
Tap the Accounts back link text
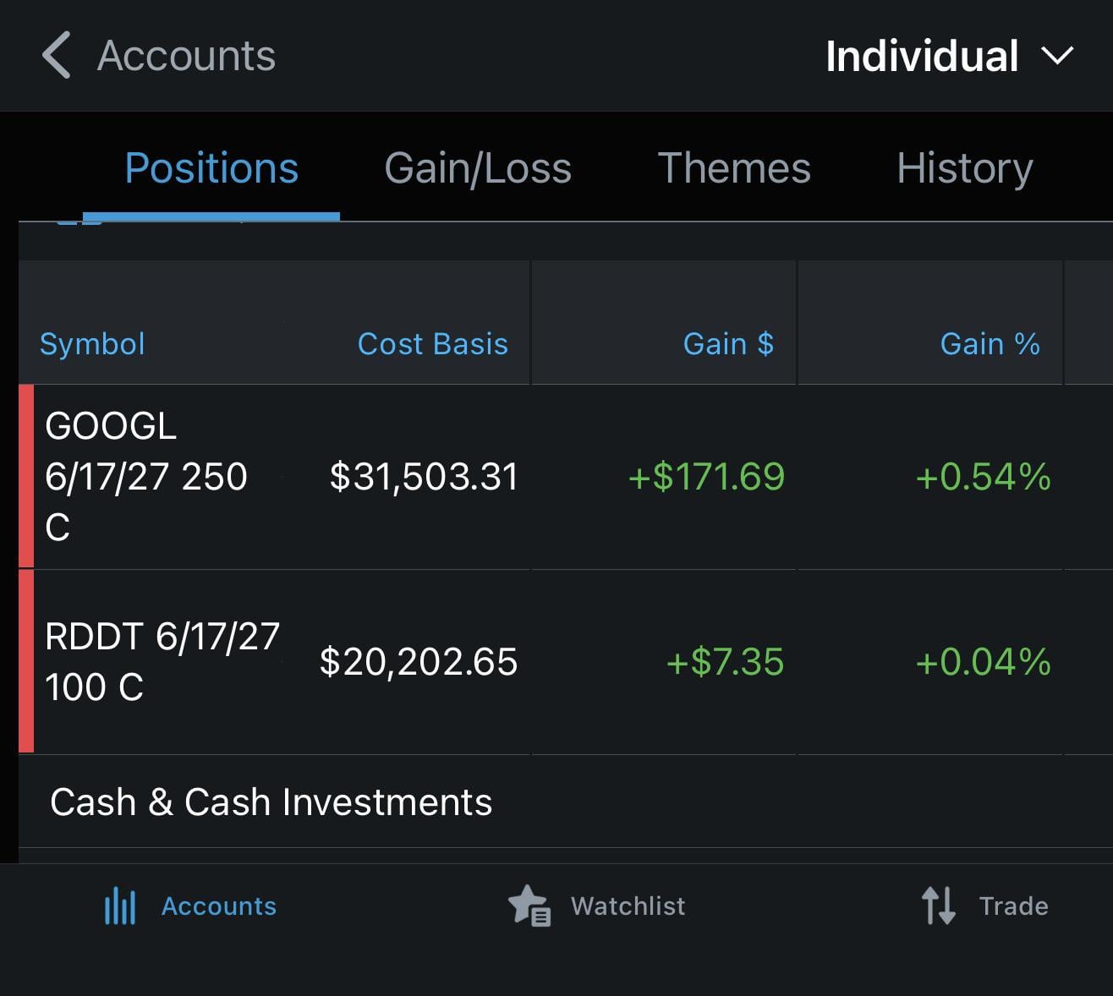(186, 57)
